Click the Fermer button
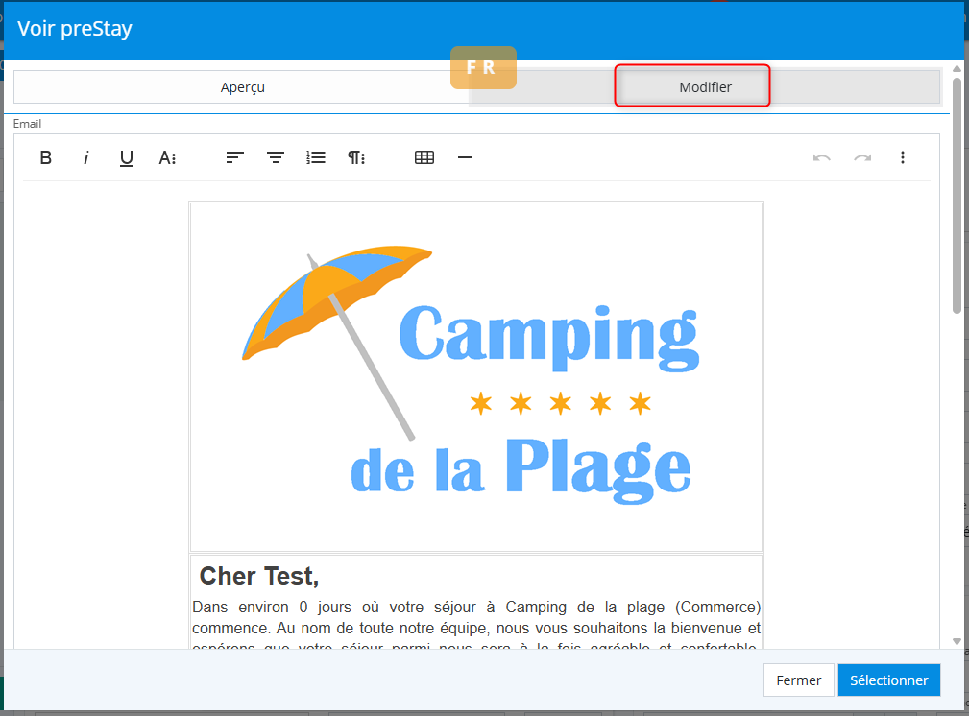 coord(798,680)
